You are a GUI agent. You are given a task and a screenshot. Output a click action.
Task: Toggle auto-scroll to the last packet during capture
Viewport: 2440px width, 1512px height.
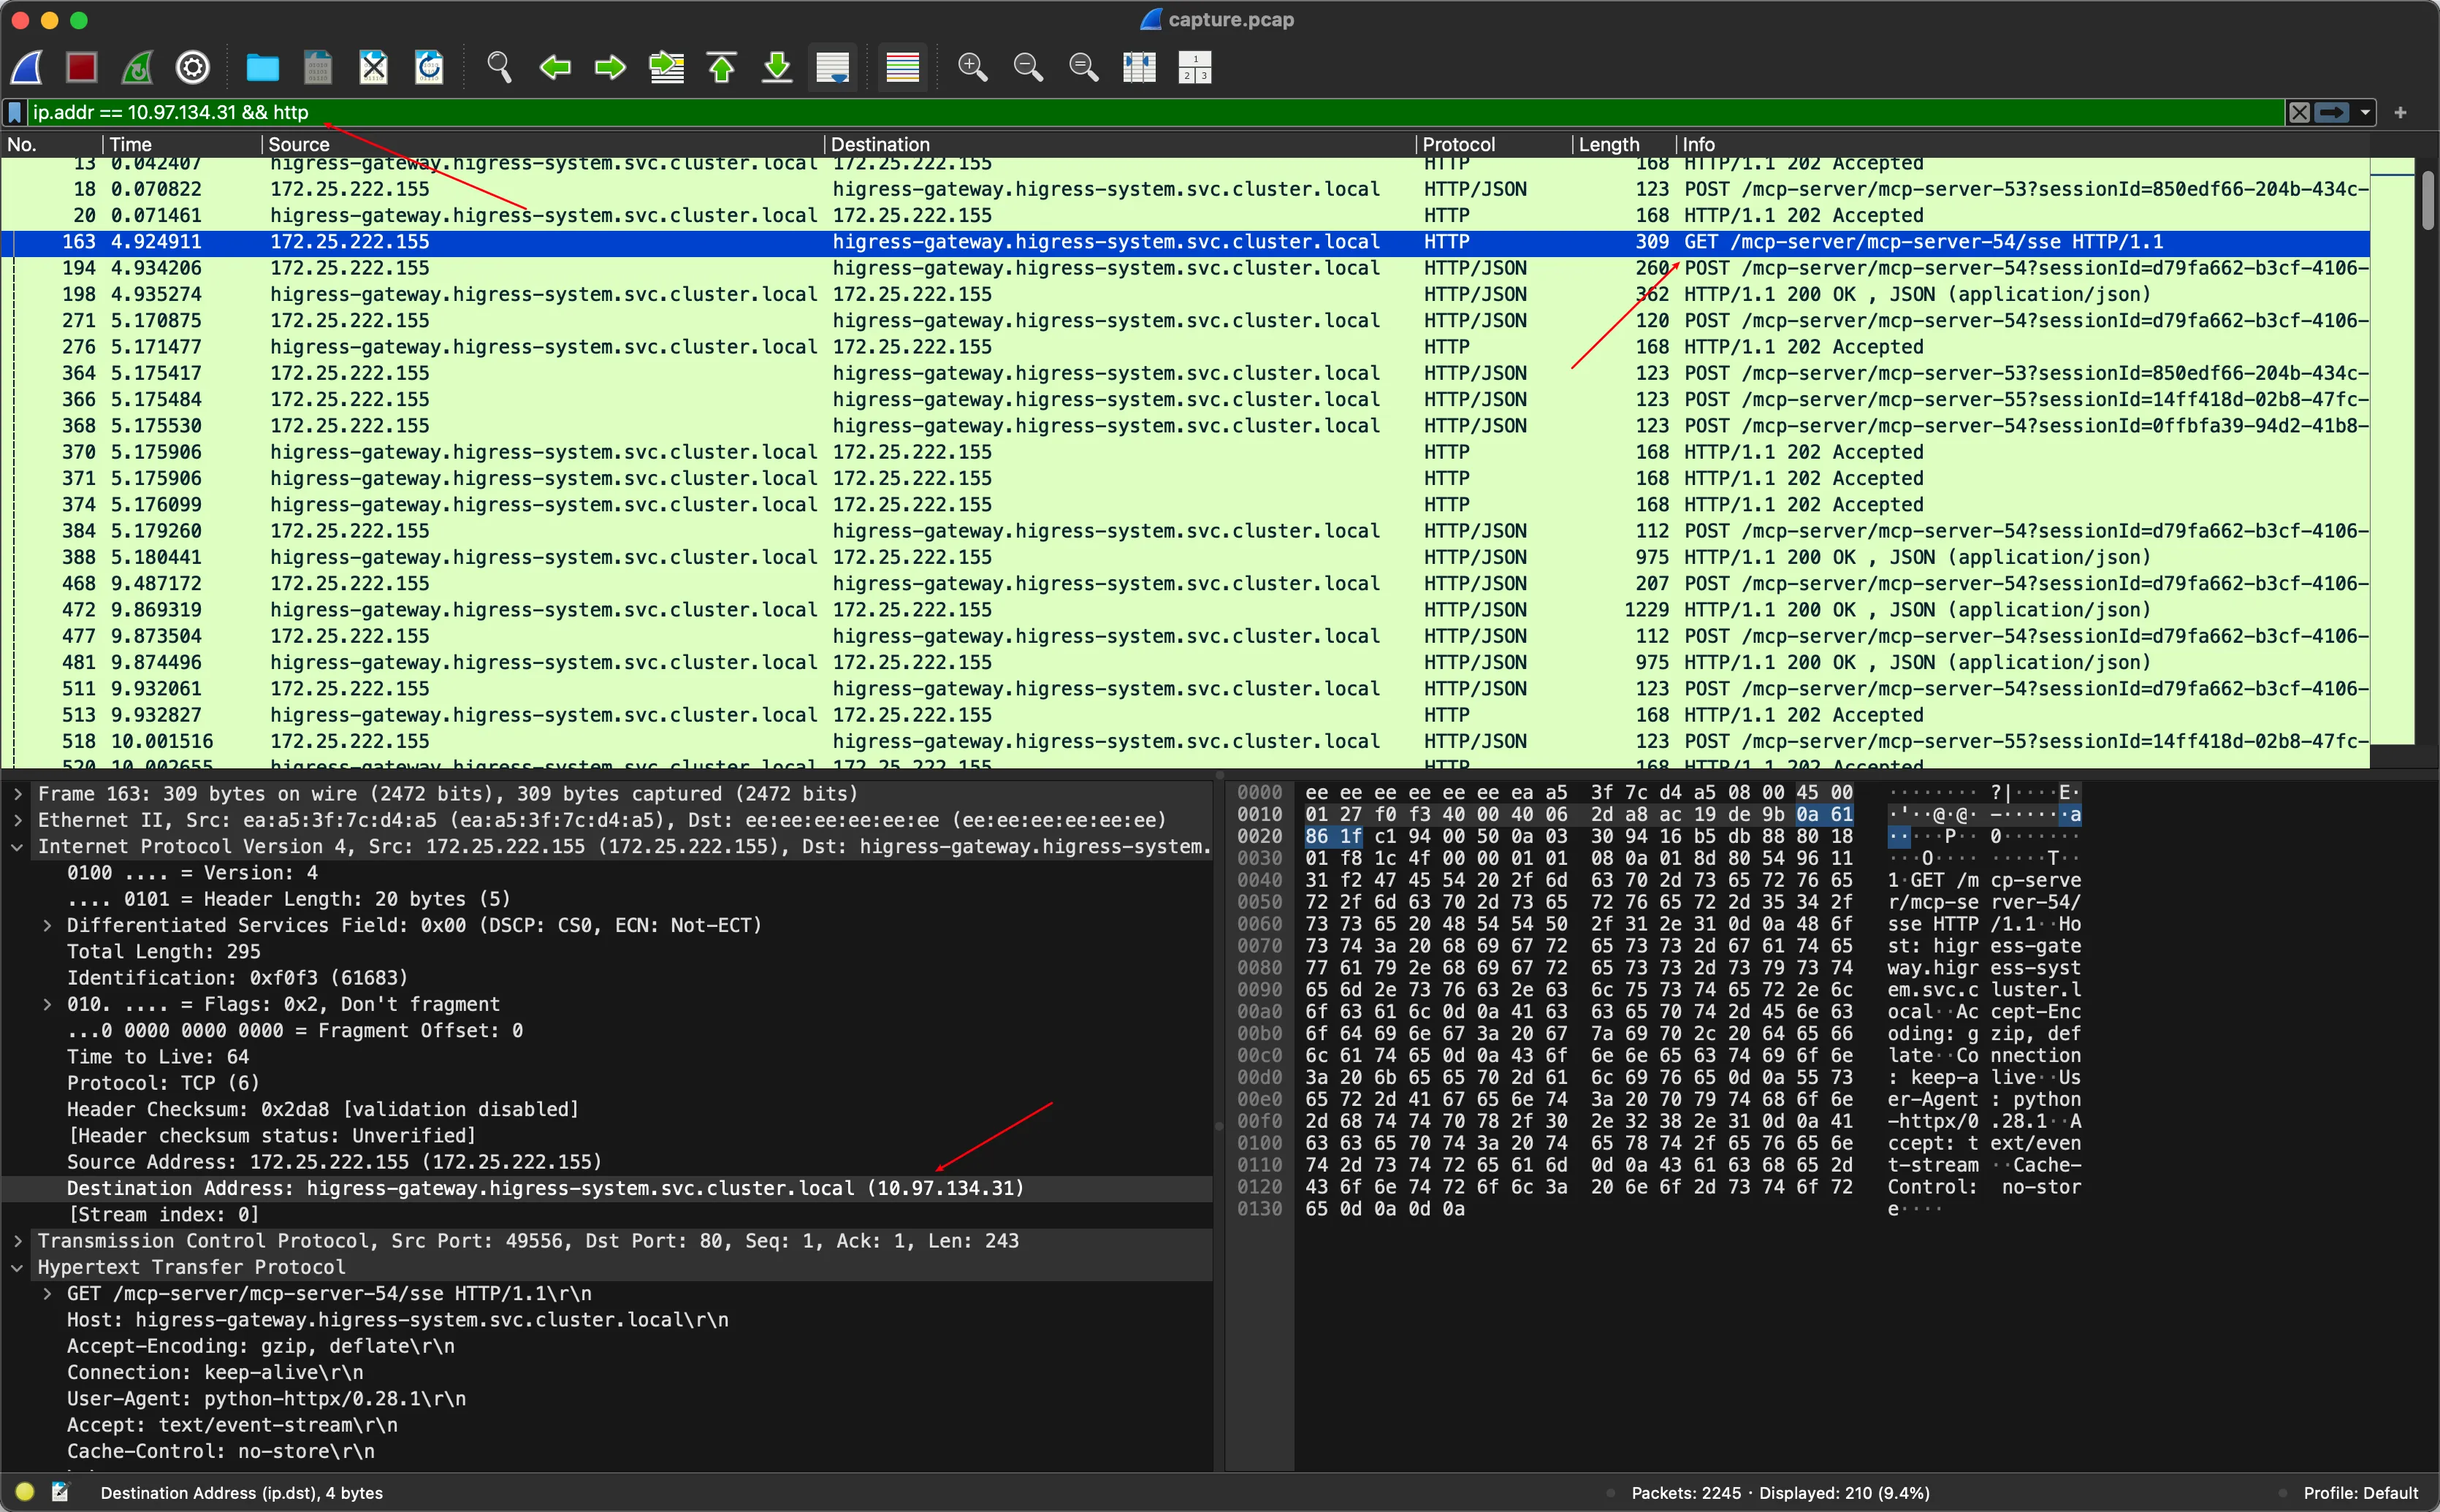(833, 68)
